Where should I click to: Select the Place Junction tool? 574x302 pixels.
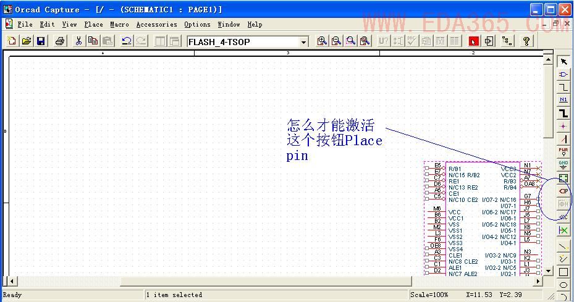[563, 126]
